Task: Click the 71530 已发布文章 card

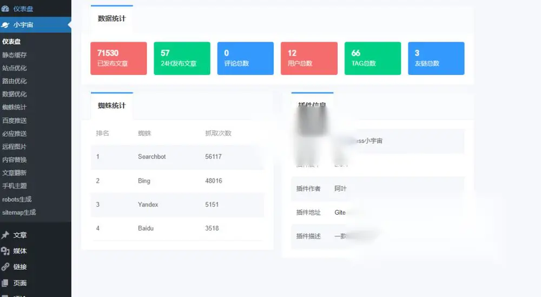Action: pyautogui.click(x=118, y=58)
